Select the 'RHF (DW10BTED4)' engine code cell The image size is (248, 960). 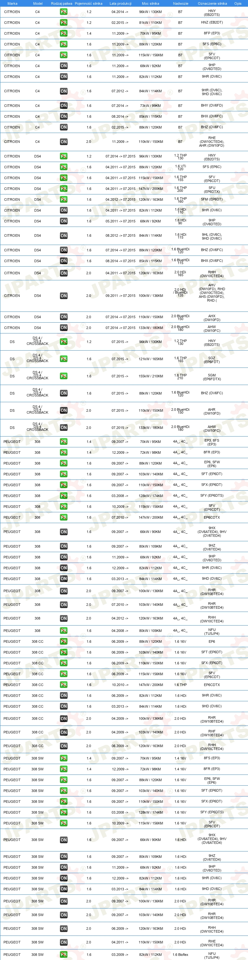212,733
